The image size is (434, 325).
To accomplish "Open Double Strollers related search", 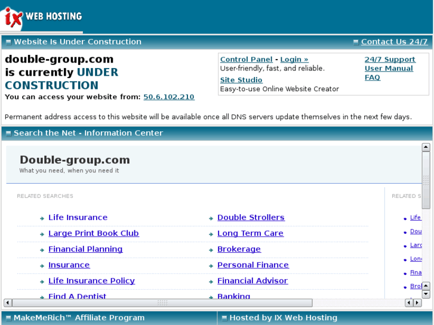I will [x=251, y=218].
